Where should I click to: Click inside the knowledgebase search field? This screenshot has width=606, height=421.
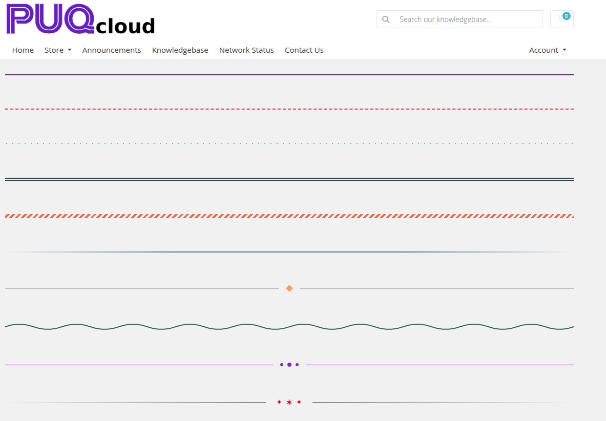point(461,19)
